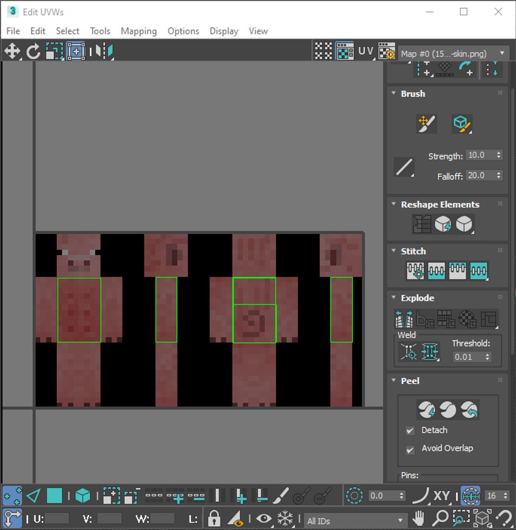Click the Weld selected subobjects icon

click(x=430, y=351)
